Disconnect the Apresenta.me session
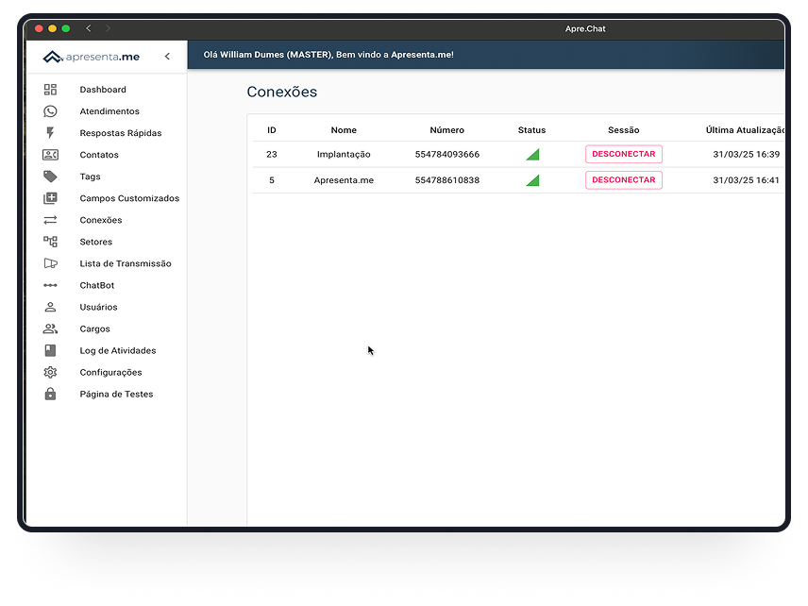808x606 pixels. click(624, 180)
